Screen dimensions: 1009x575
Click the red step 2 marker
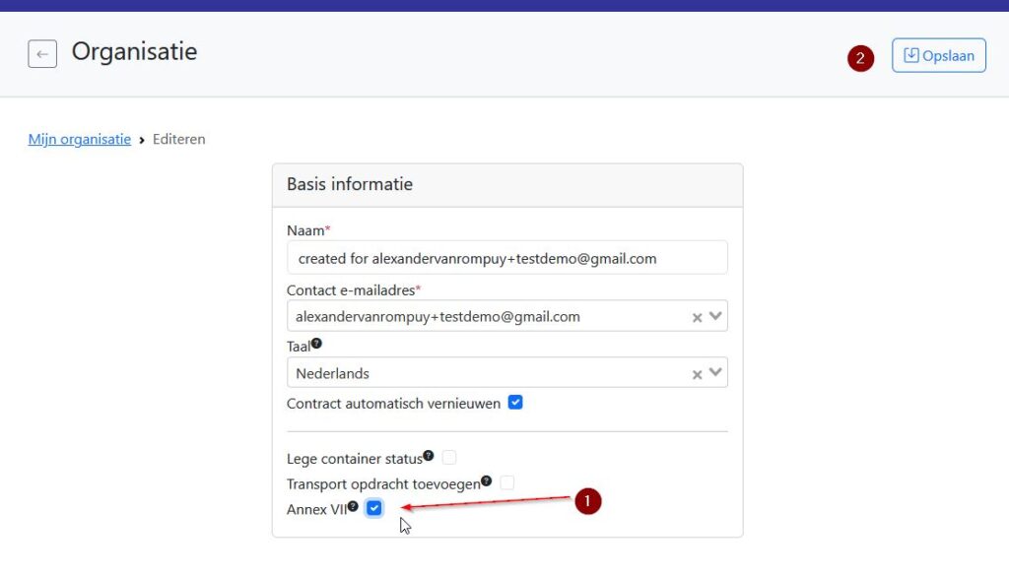pyautogui.click(x=860, y=58)
